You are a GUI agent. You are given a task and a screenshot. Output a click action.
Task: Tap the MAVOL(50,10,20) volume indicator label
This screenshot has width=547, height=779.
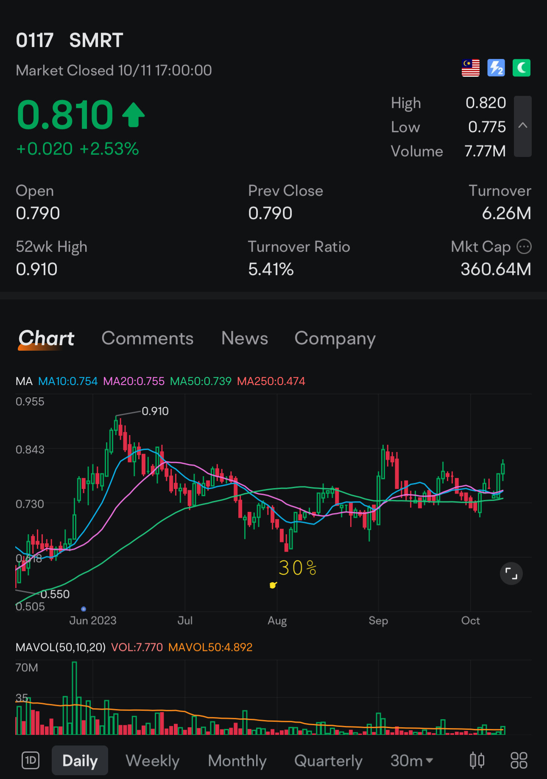pos(60,647)
